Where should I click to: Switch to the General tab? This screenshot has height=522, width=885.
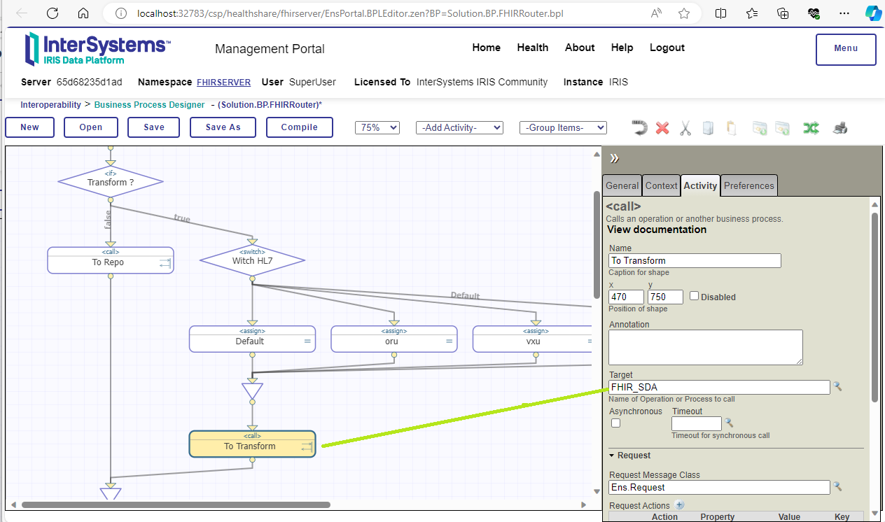pos(622,185)
